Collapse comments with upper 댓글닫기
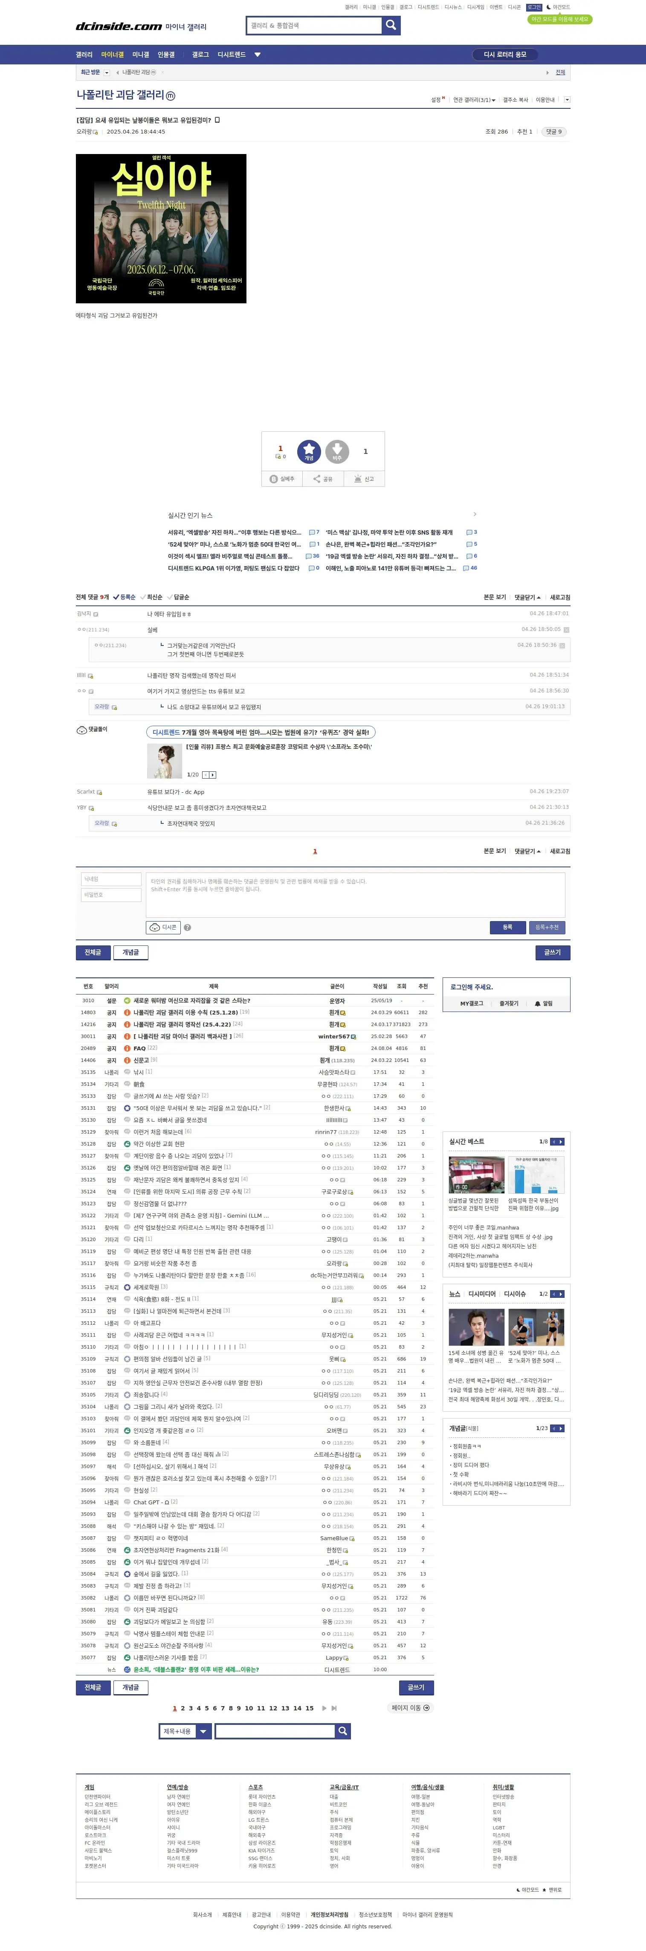646x1951 pixels. coord(528,597)
